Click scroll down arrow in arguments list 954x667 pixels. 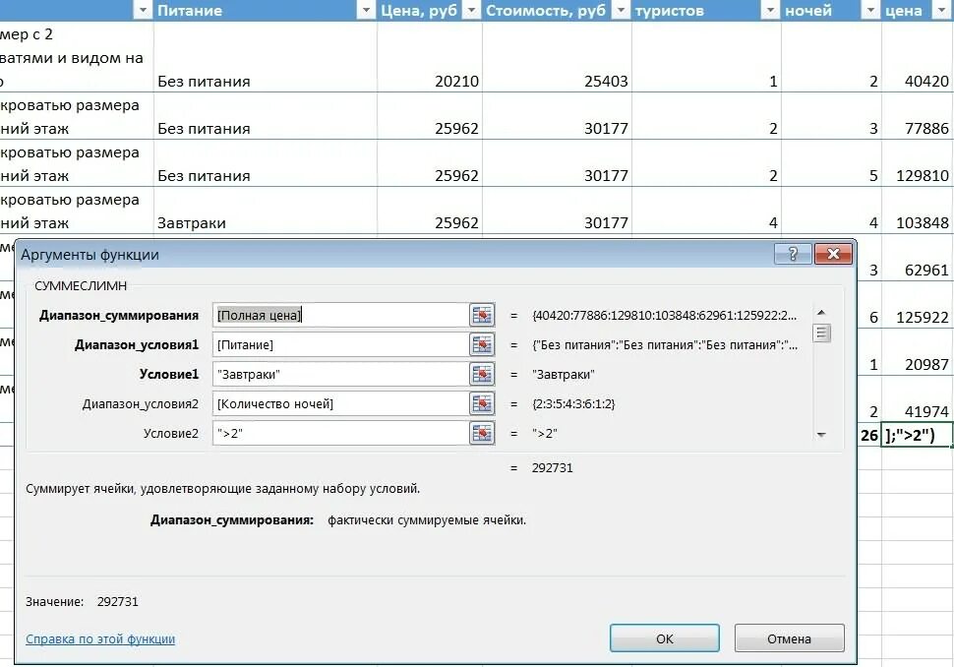(821, 435)
